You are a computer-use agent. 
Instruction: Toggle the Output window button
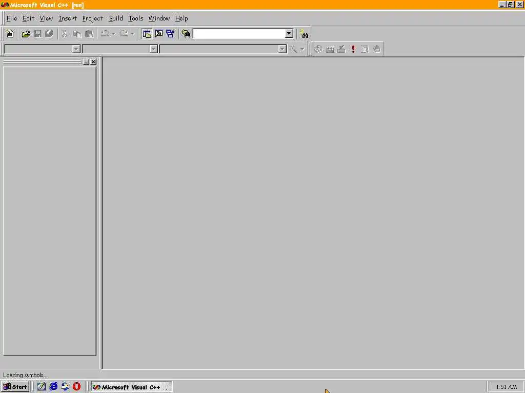159,34
